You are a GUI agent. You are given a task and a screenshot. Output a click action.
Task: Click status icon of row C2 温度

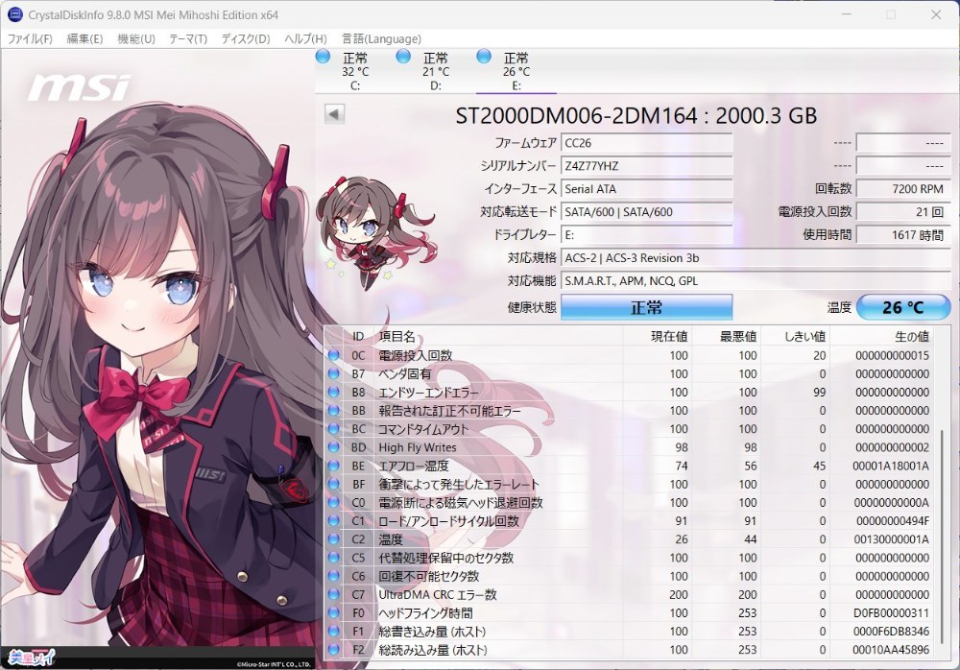pyautogui.click(x=334, y=538)
